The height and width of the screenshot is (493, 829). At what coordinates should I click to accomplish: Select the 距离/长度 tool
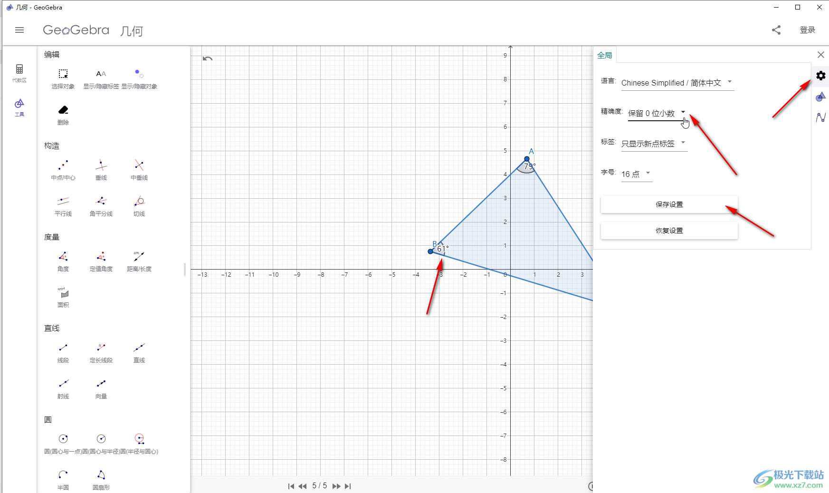point(139,261)
